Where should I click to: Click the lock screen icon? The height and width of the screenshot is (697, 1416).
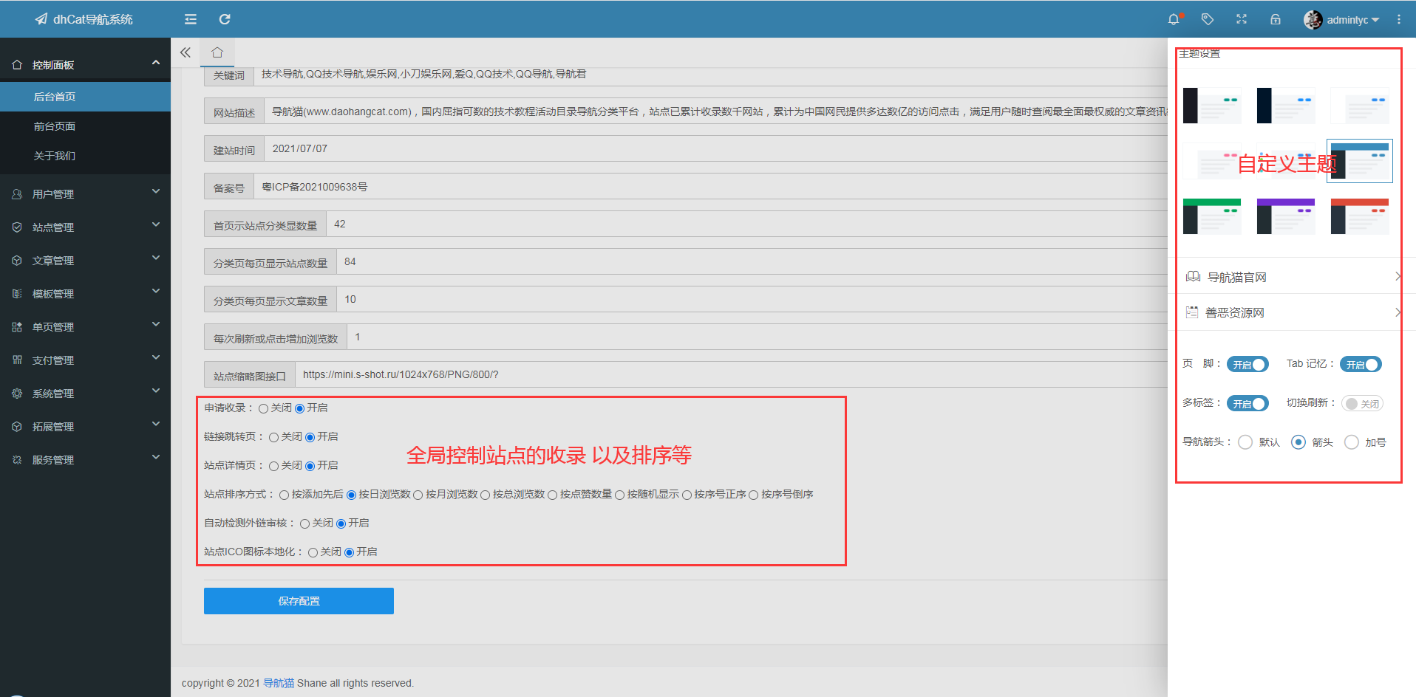(x=1276, y=18)
